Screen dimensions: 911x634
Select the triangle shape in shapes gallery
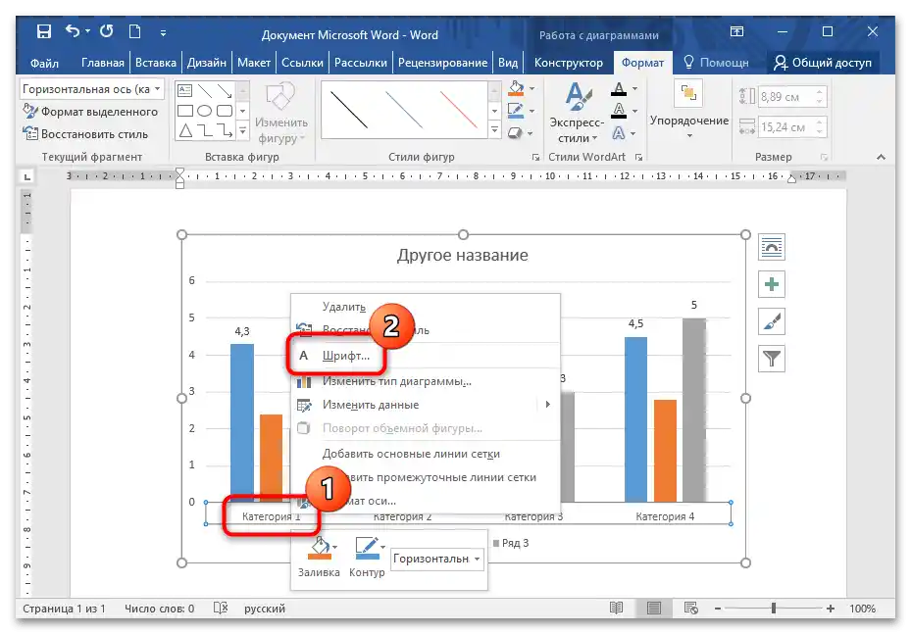(185, 130)
